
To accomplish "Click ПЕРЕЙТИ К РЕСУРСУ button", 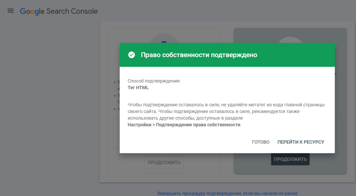I will 301,142.
